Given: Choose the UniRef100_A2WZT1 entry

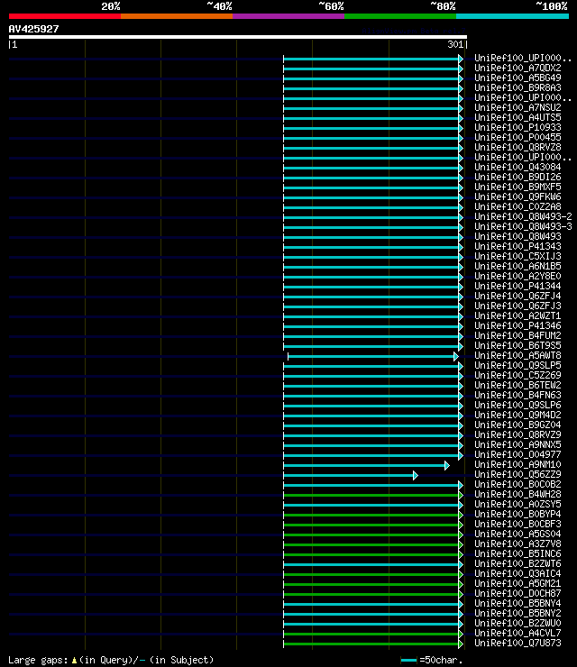Looking at the screenshot, I should (x=517, y=315).
